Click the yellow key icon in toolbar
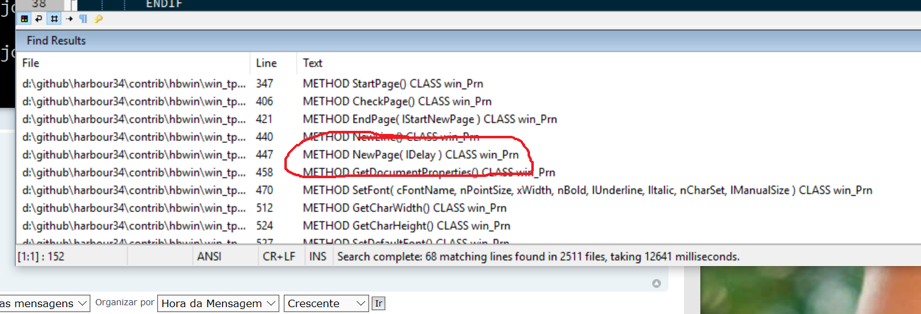Image resolution: width=921 pixels, height=314 pixels. tap(98, 19)
